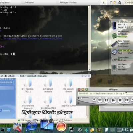133x133 pixels.
Task: Click the film reel icon in panel
Action: coord(79,130)
